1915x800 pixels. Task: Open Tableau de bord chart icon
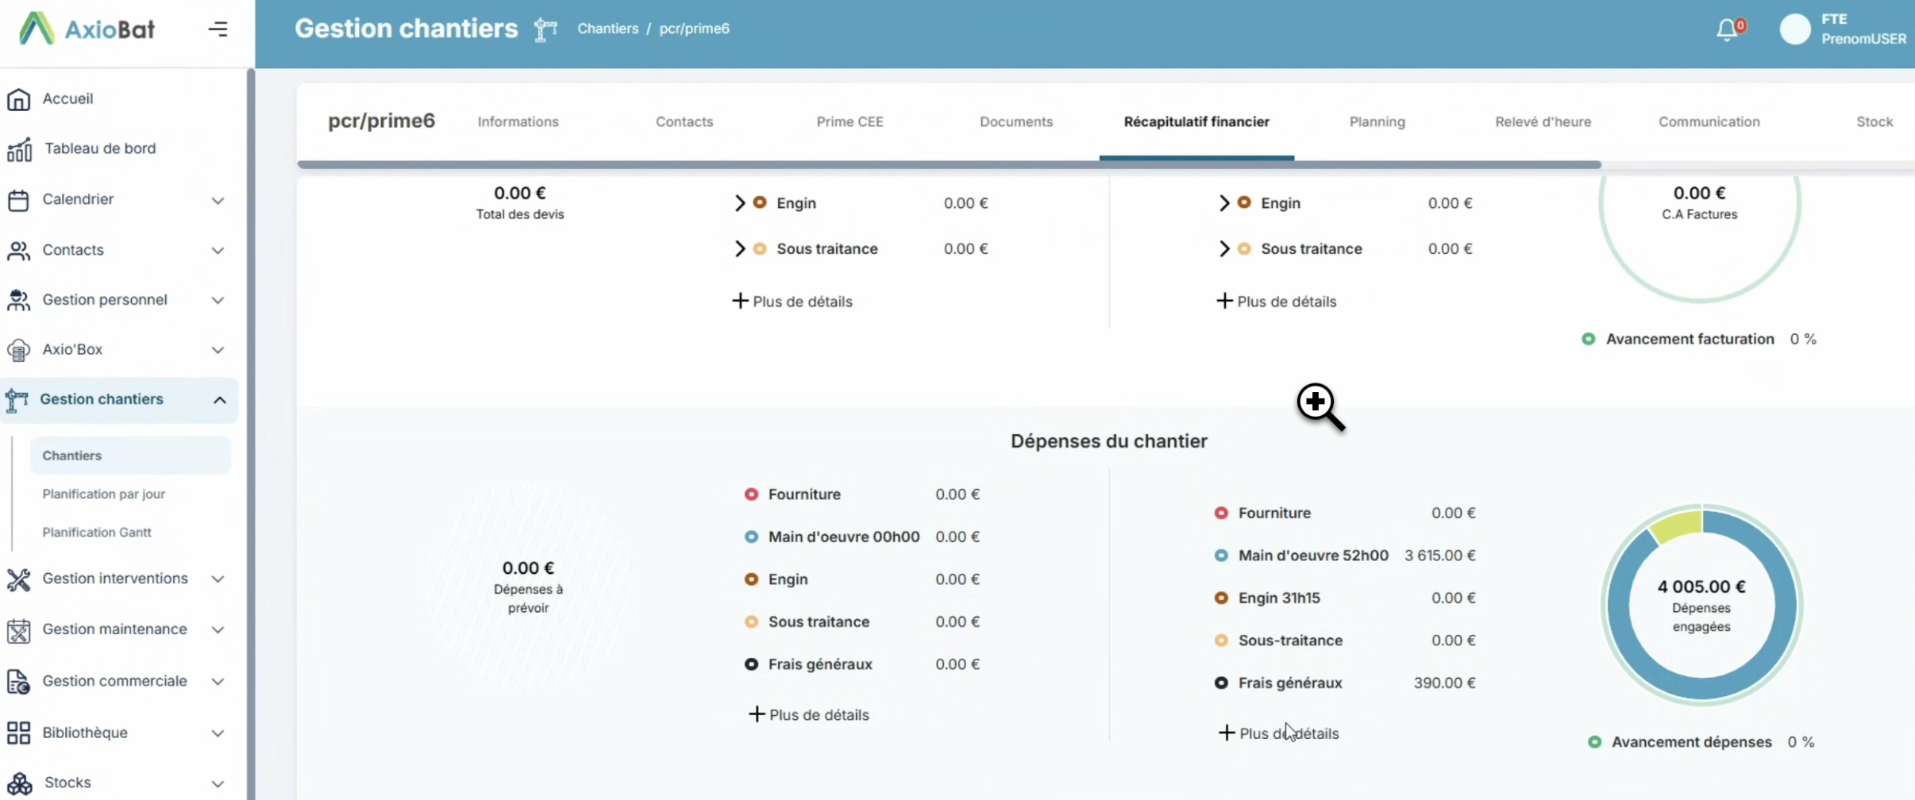tap(19, 149)
